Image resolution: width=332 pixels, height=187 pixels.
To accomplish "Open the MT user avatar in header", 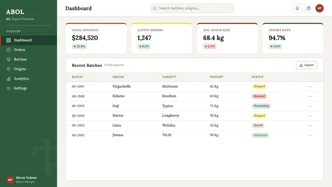I will (x=319, y=8).
